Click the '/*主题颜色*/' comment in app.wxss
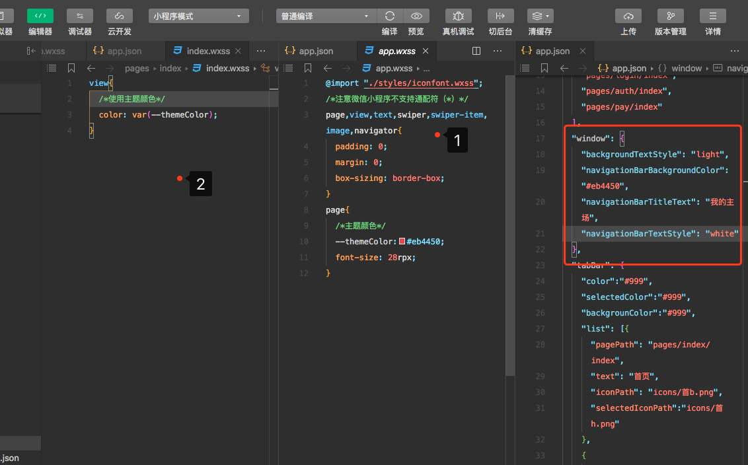 tap(360, 226)
